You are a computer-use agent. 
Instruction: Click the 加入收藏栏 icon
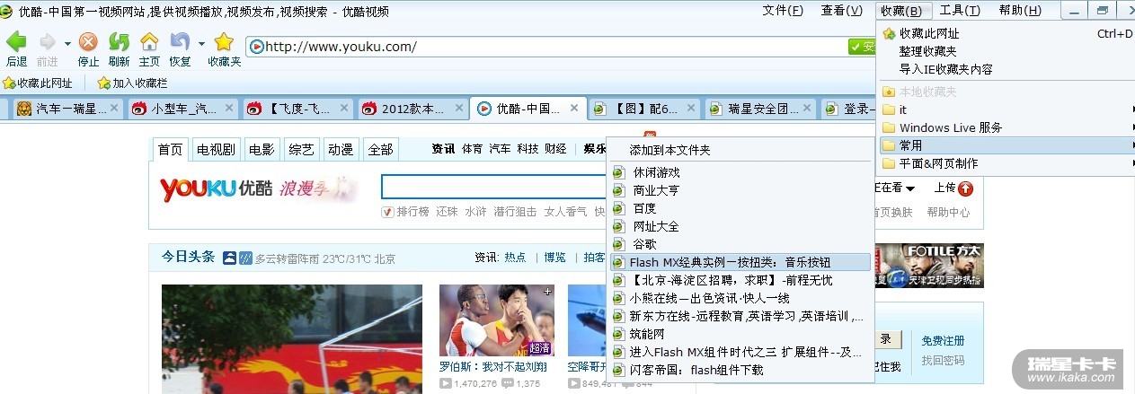[103, 83]
